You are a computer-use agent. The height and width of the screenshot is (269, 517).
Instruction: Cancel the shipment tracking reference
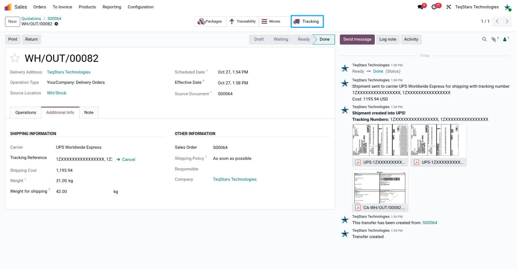tap(126, 159)
